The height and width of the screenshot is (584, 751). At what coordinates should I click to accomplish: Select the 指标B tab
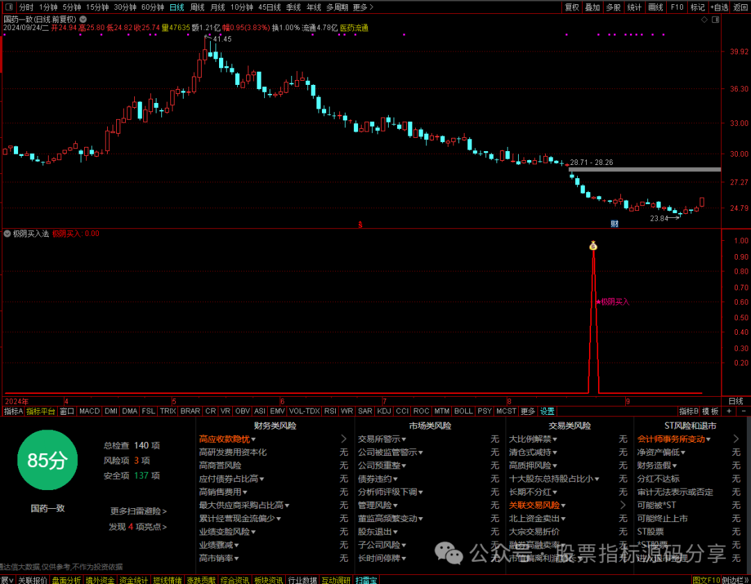click(x=688, y=411)
